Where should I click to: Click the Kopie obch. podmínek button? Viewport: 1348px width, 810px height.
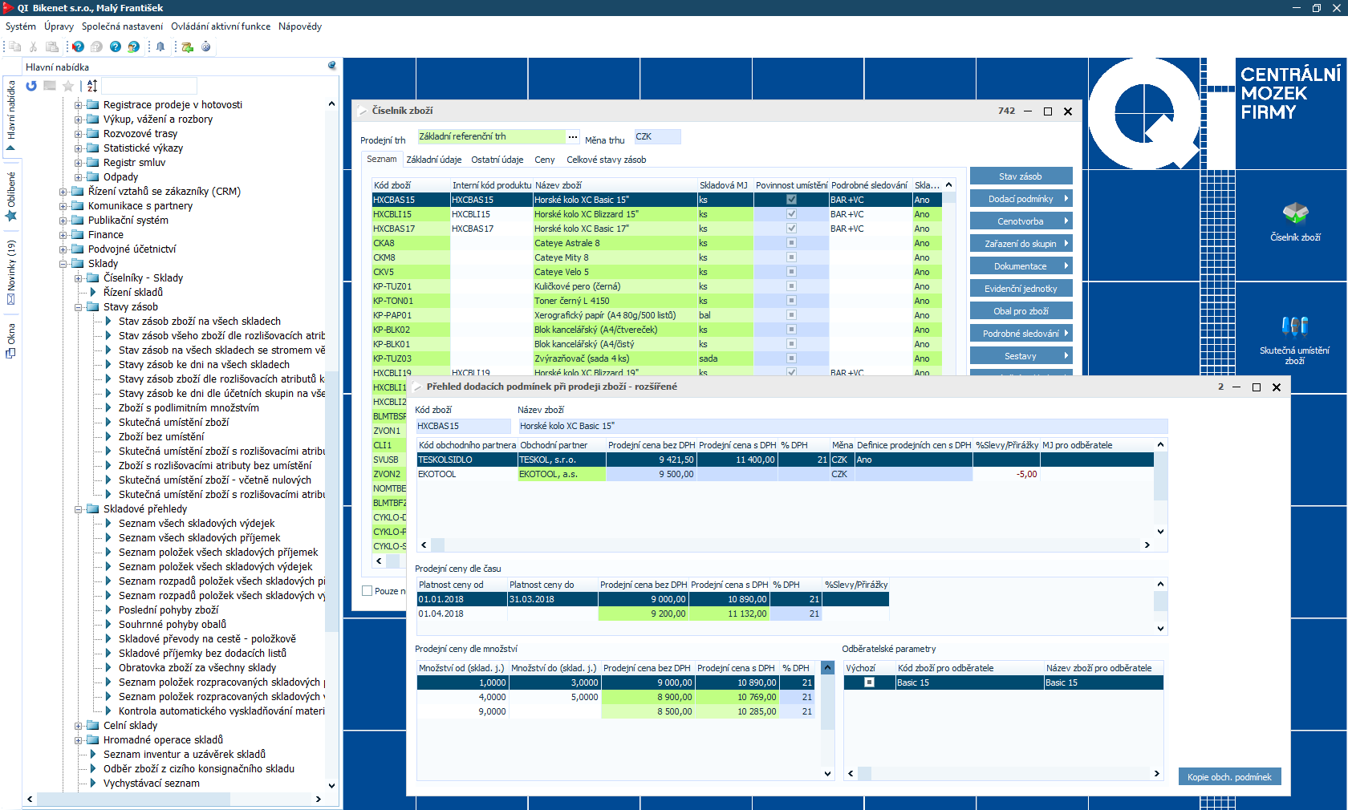(x=1229, y=777)
